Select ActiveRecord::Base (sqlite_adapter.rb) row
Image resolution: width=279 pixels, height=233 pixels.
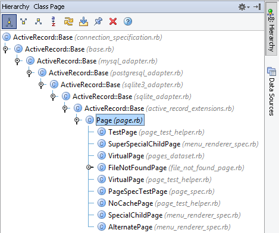127,97
